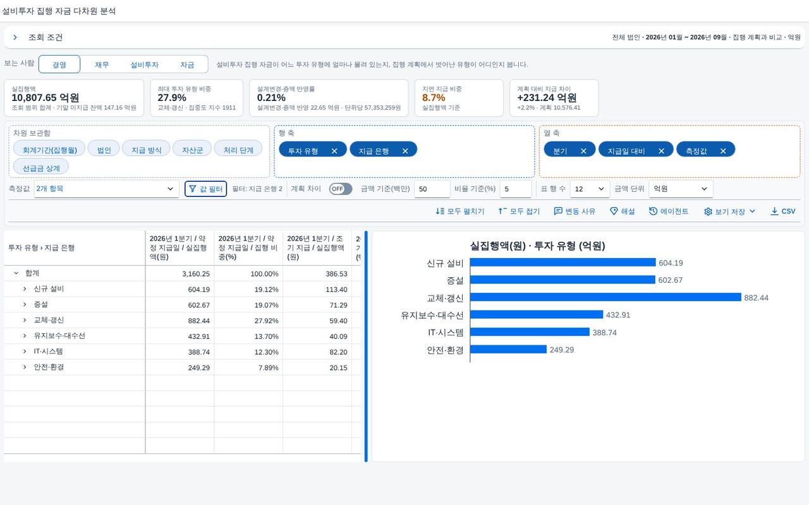The width and height of the screenshot is (809, 505).
Task: Download data via CSV button
Action: pyautogui.click(x=782, y=211)
